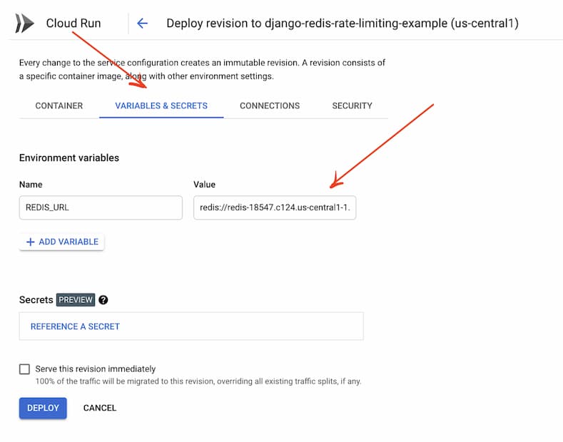The image size is (563, 442).
Task: Click the DEPLOY button
Action: click(43, 408)
